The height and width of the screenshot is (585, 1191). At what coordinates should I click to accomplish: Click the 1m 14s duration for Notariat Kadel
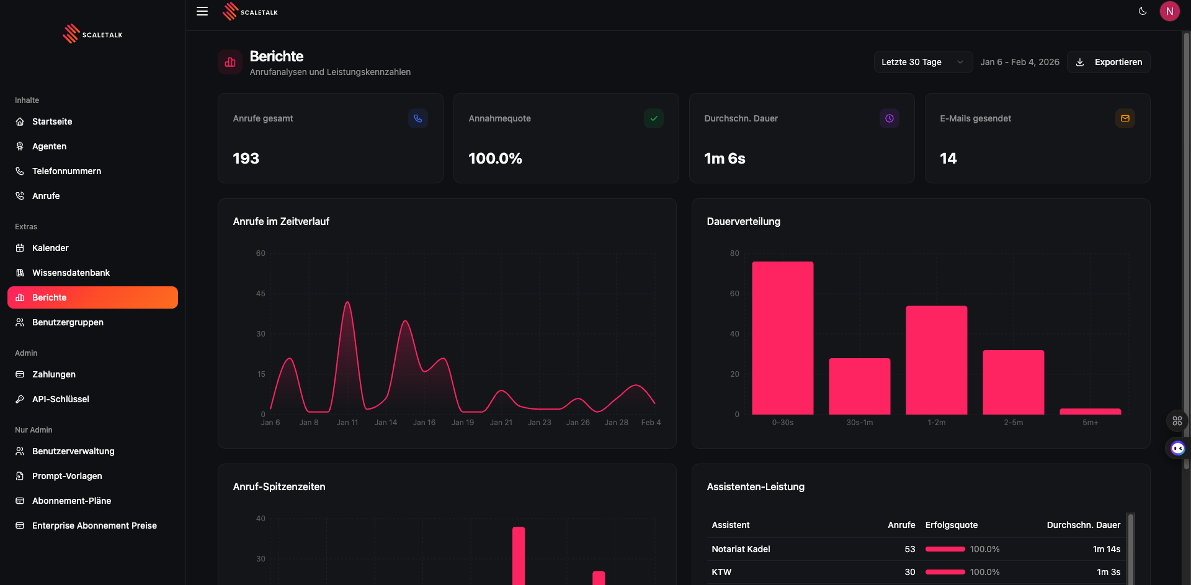click(x=1107, y=549)
